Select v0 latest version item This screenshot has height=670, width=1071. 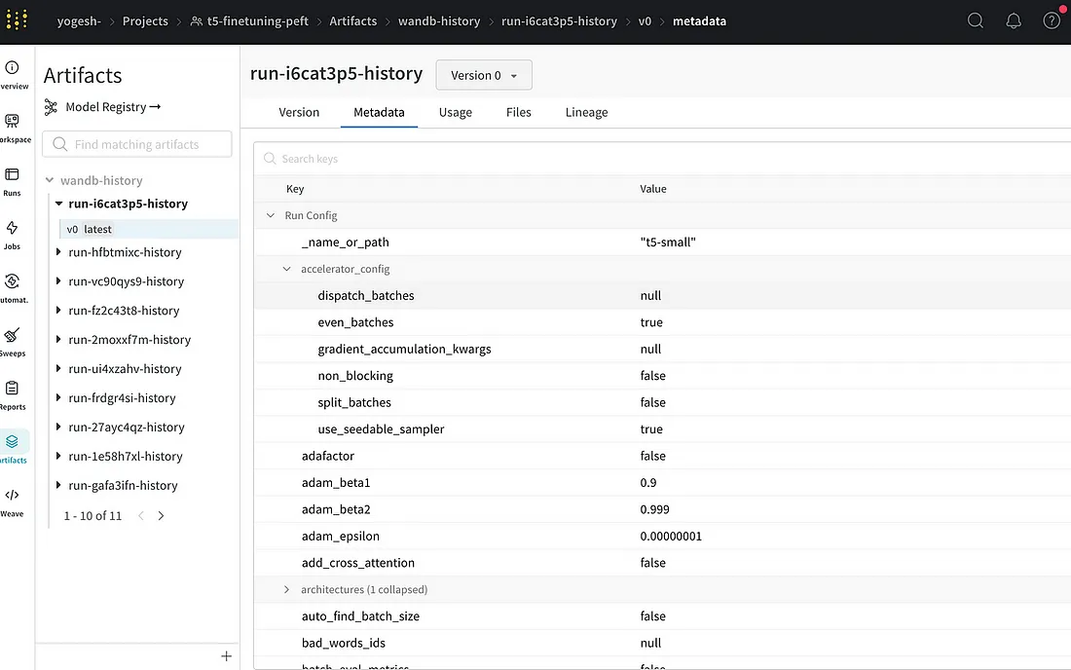[149, 229]
